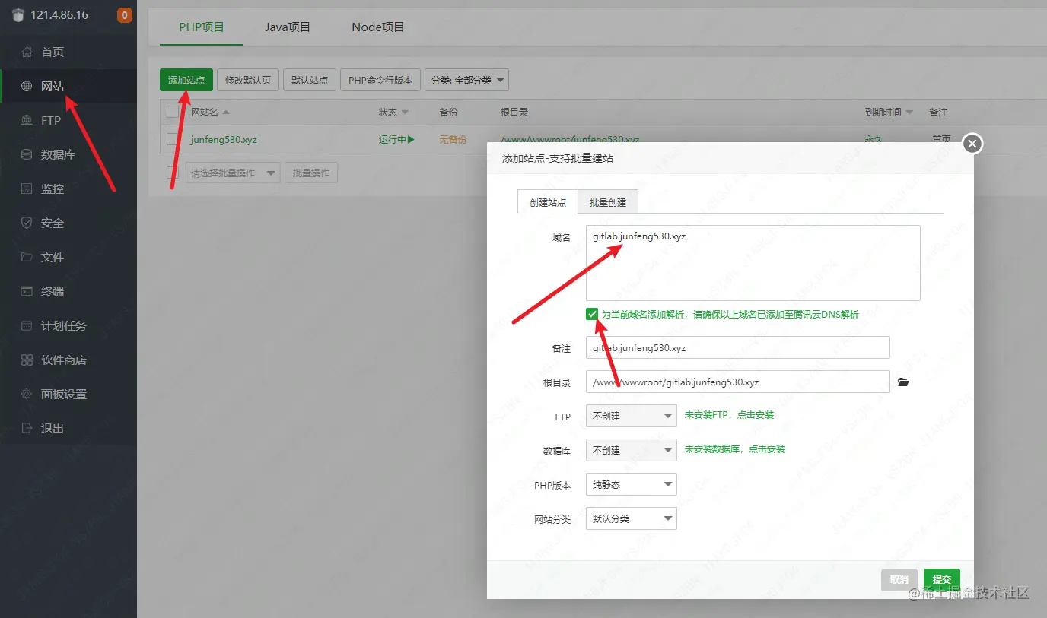
Task: Open the 面板设置 gear icon in sidebar
Action: coord(27,394)
